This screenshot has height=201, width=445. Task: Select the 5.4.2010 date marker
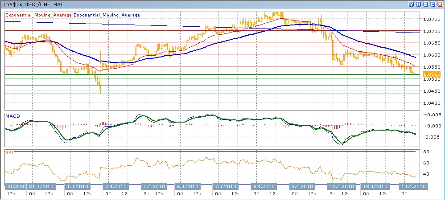pyautogui.click(x=153, y=186)
